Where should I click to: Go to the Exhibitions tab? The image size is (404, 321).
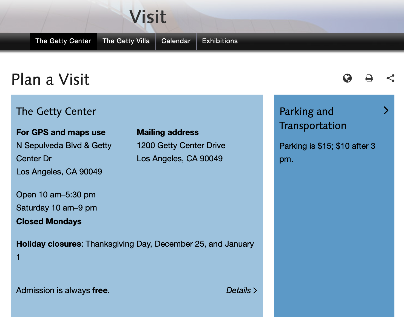tap(220, 41)
